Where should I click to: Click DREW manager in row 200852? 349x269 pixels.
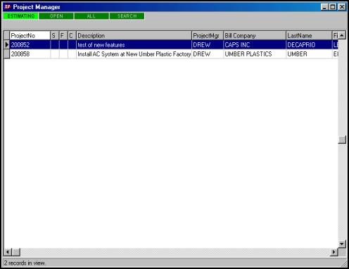[x=208, y=45]
